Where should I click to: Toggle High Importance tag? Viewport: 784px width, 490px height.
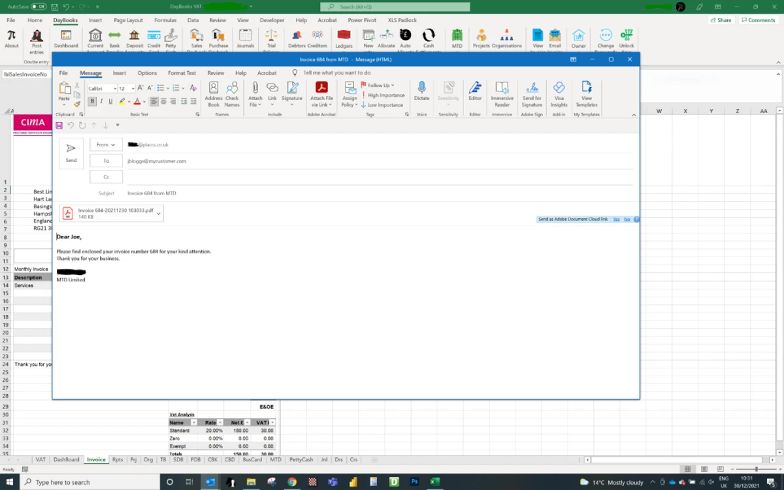pos(383,95)
